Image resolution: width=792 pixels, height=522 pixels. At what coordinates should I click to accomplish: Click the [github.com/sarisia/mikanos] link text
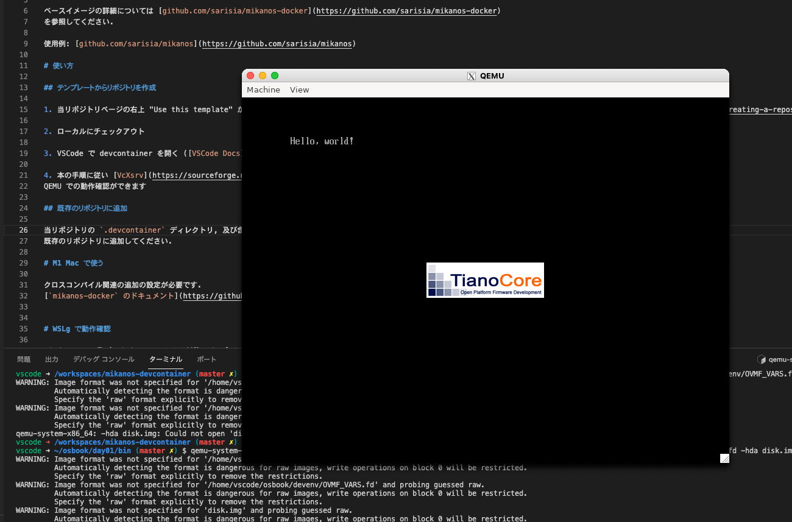click(x=135, y=44)
